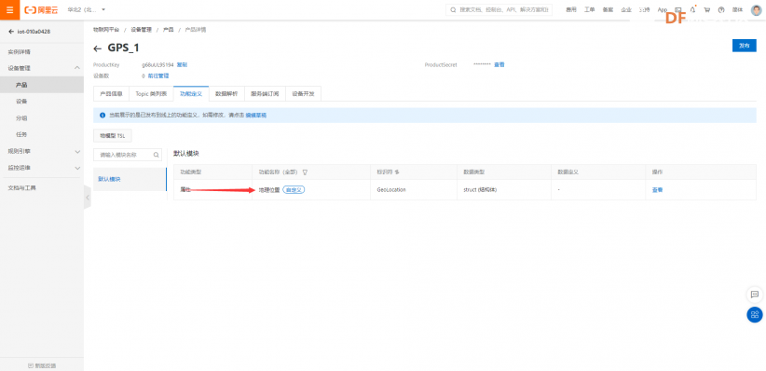Click 物联网平台 breadcrumb

[x=106, y=30]
